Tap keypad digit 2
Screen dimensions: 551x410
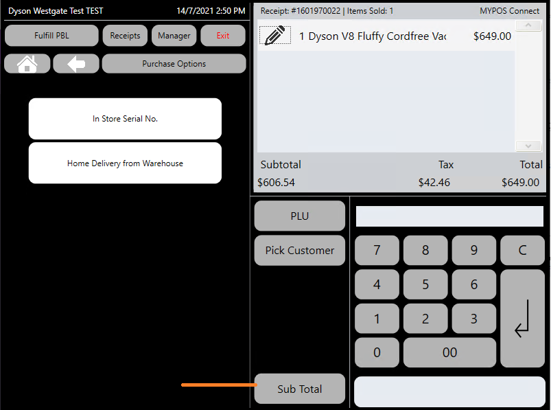(425, 319)
